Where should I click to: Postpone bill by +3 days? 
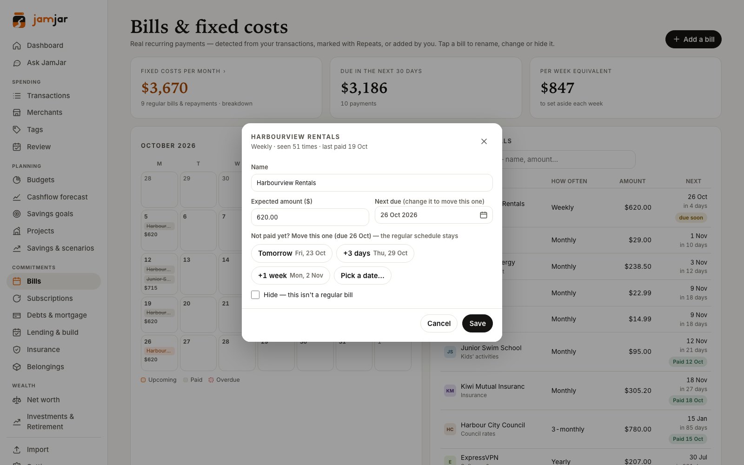point(375,253)
